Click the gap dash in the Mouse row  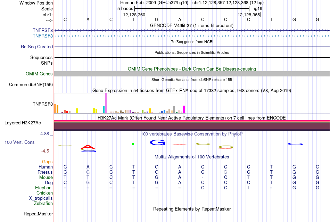[x=203, y=178]
